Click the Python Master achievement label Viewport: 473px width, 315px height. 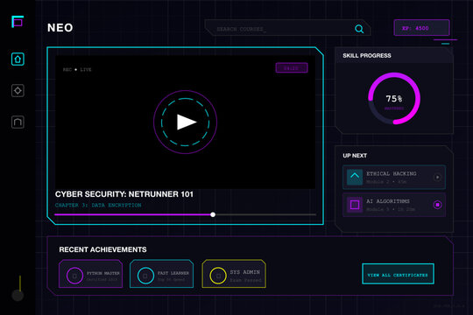(x=103, y=273)
